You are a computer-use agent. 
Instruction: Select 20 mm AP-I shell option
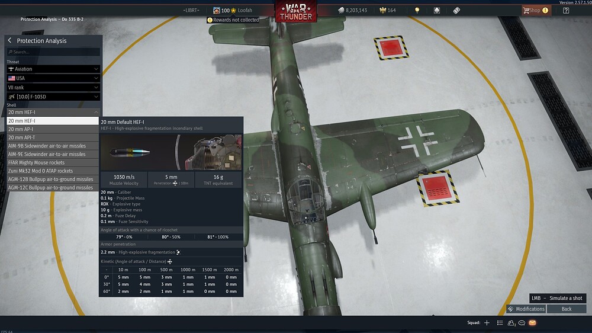click(53, 129)
